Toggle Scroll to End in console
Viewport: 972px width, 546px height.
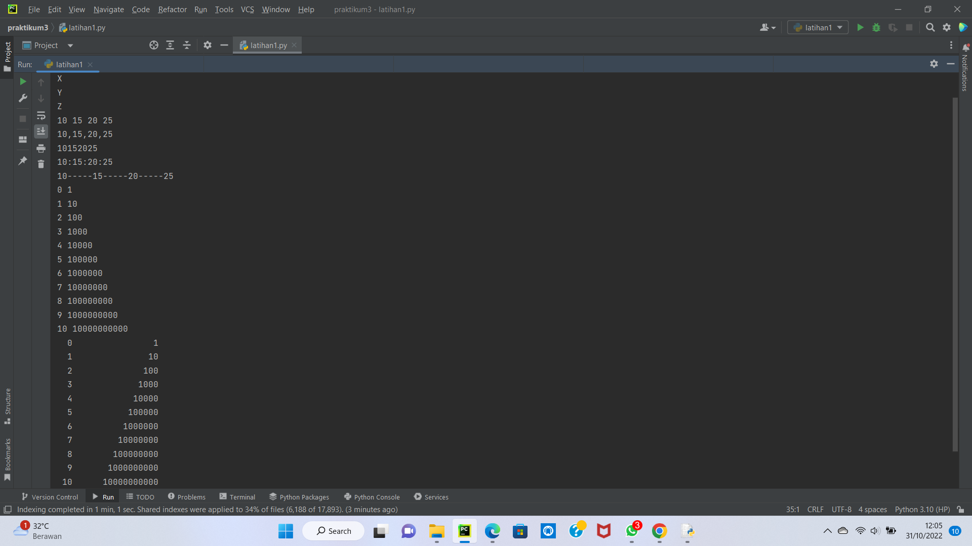tap(41, 131)
